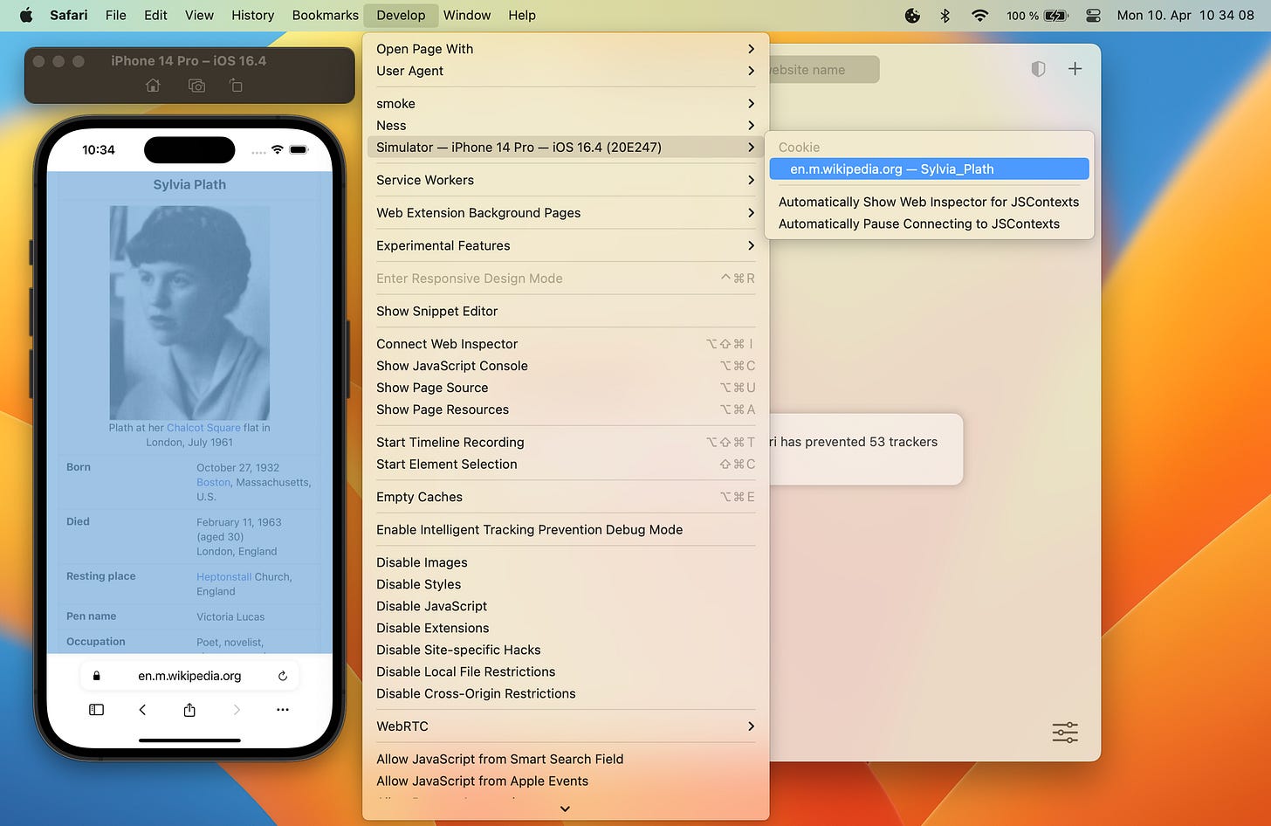This screenshot has height=826, width=1271.
Task: Go back in iPhone Safari
Action: 142,710
